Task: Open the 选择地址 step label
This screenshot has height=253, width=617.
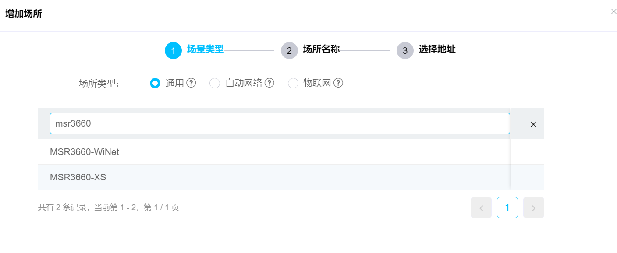Action: pyautogui.click(x=437, y=49)
